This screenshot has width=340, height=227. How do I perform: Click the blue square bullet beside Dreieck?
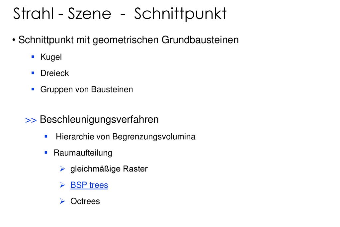(33, 73)
